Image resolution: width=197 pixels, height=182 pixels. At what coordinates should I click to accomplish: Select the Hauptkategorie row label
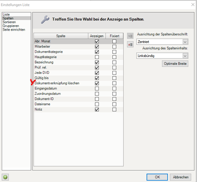tap(46, 57)
